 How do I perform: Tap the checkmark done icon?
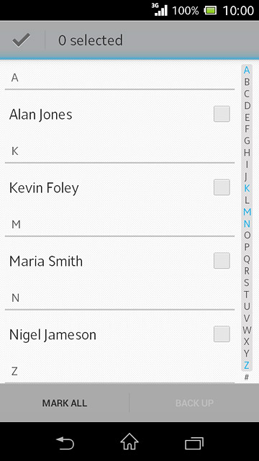tap(21, 40)
